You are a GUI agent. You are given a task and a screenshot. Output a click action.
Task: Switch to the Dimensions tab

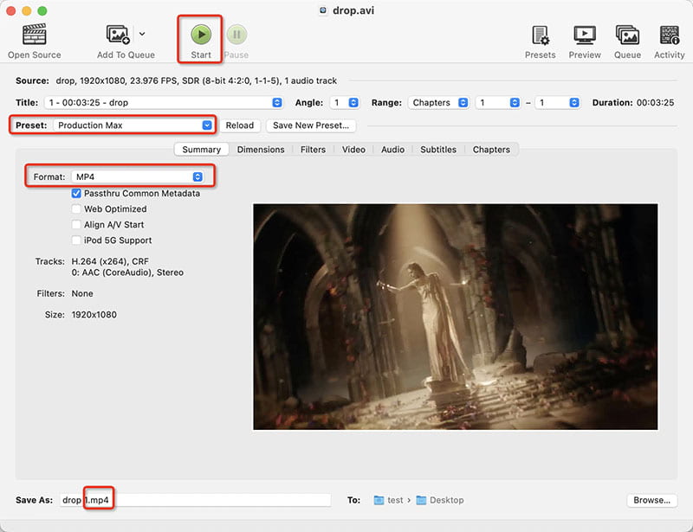point(261,150)
